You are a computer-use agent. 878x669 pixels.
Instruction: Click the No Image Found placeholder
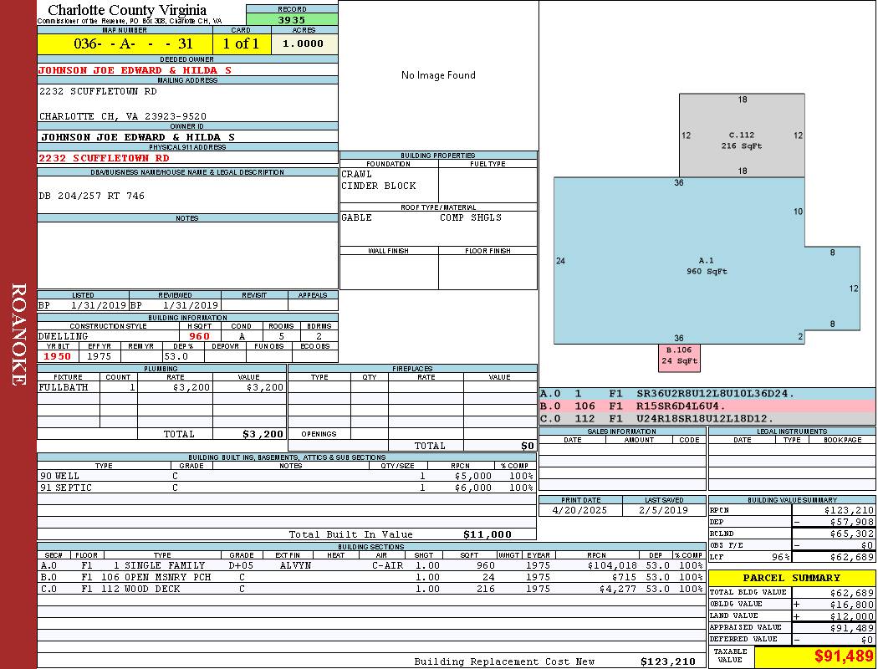438,75
